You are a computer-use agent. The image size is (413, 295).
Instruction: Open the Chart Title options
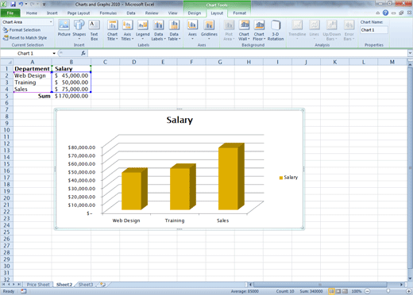point(113,30)
